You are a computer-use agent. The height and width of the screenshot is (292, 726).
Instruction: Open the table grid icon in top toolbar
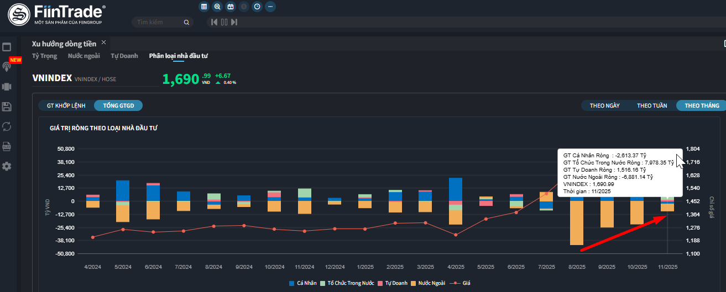click(x=204, y=7)
